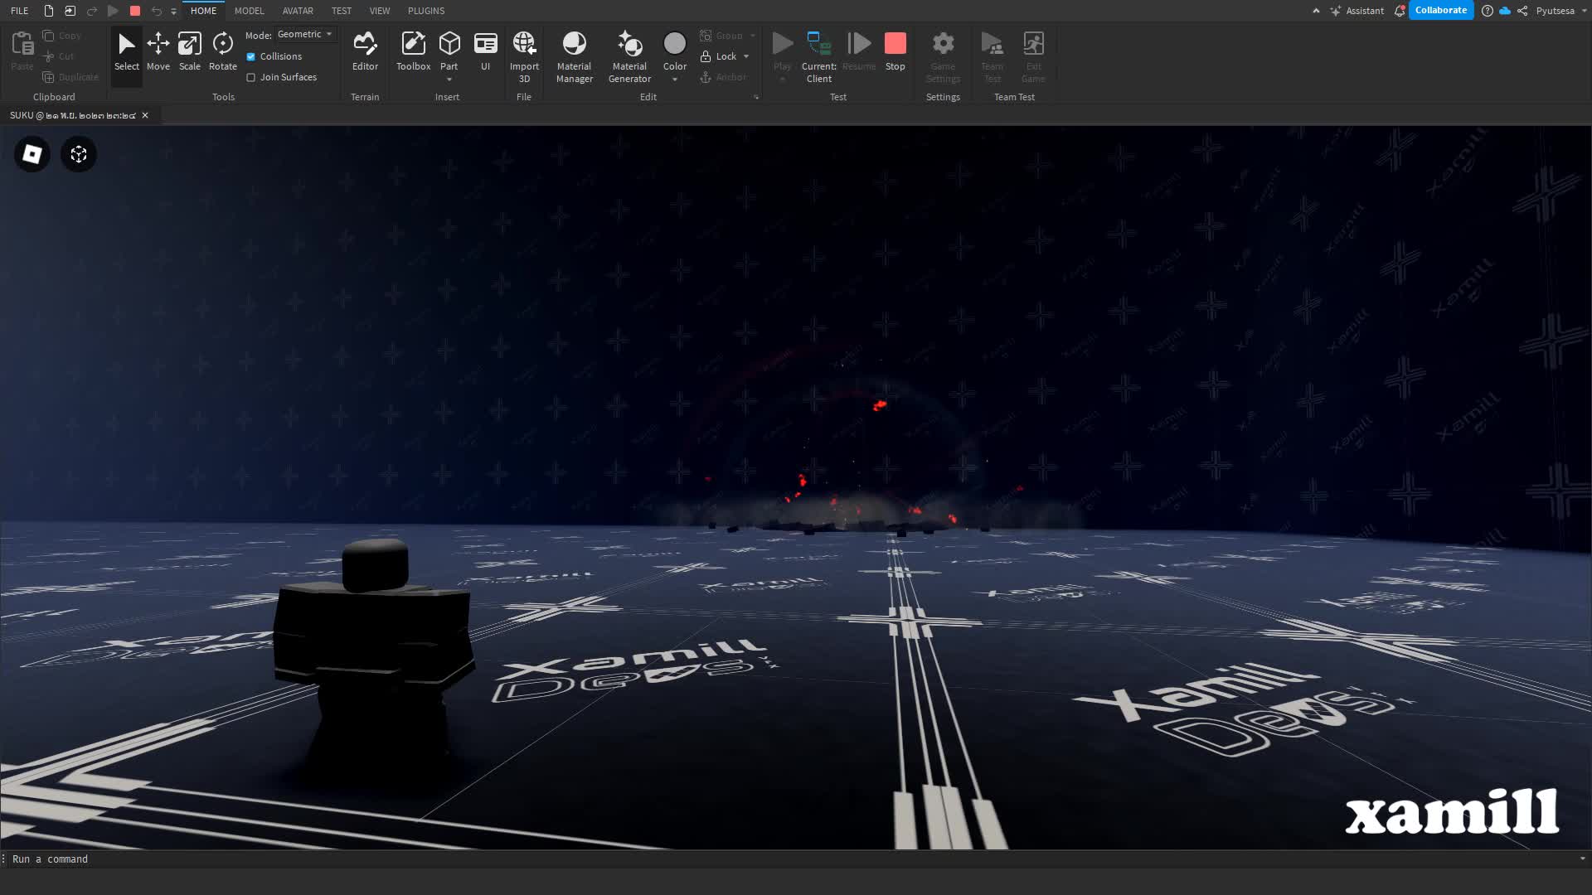Open the Terrain Editor
This screenshot has height=895, width=1592.
pos(365,51)
